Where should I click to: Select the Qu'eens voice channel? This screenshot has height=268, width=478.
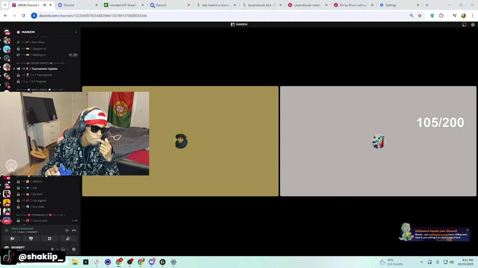point(47,194)
